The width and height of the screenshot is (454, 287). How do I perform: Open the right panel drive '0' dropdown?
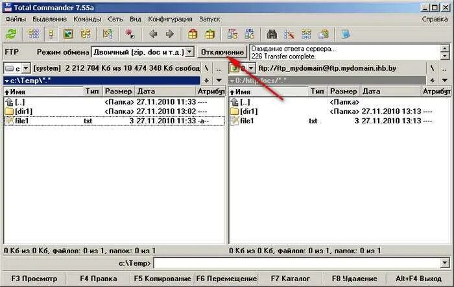251,68
